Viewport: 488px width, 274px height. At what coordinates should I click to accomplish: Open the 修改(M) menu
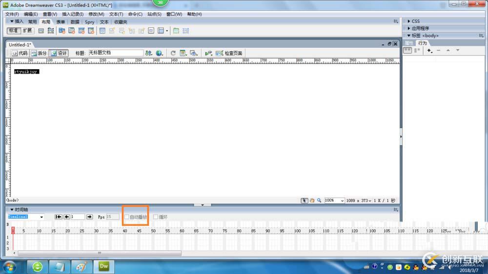point(96,14)
